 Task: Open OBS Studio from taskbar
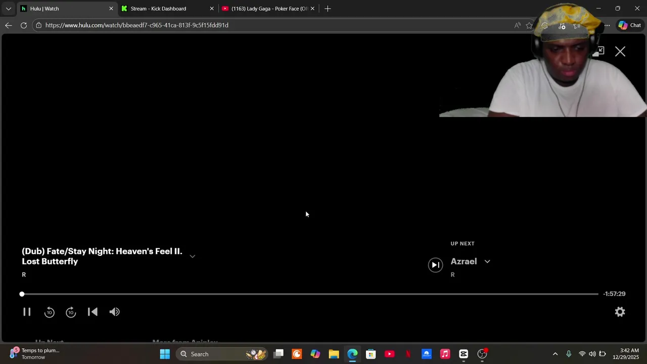(482, 354)
